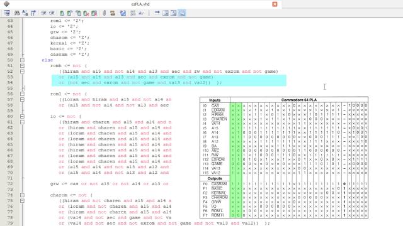The height and width of the screenshot is (226, 403).
Task: Click the binoculars Find icon
Action: (17, 13)
